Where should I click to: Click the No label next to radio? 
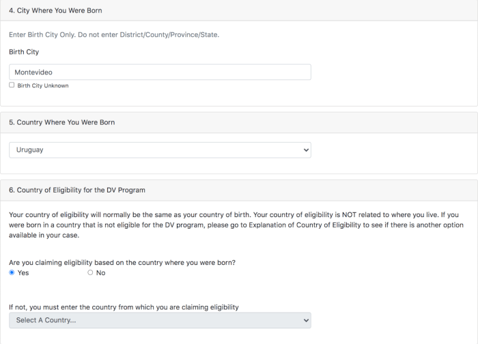pyautogui.click(x=100, y=273)
